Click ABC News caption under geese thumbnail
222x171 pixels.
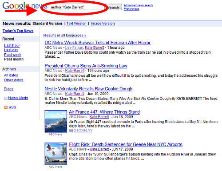tap(55, 167)
